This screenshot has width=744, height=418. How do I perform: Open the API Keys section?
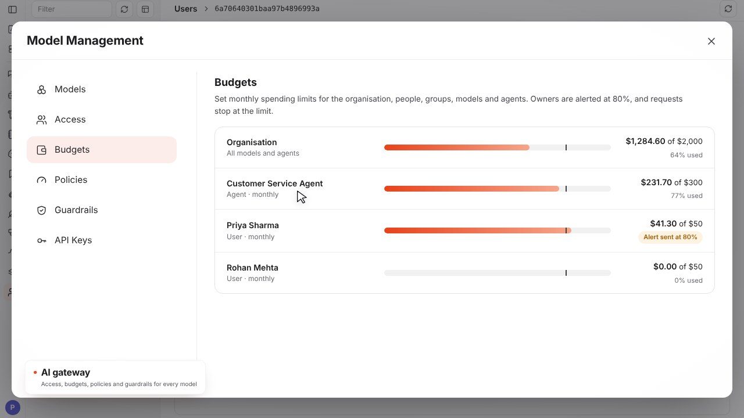point(102,240)
